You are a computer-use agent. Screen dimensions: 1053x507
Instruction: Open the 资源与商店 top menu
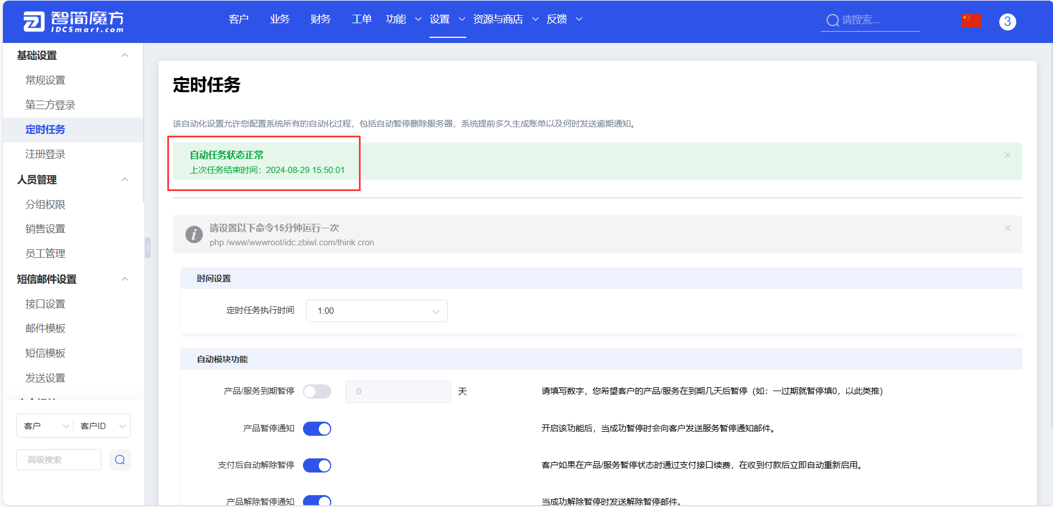point(498,19)
